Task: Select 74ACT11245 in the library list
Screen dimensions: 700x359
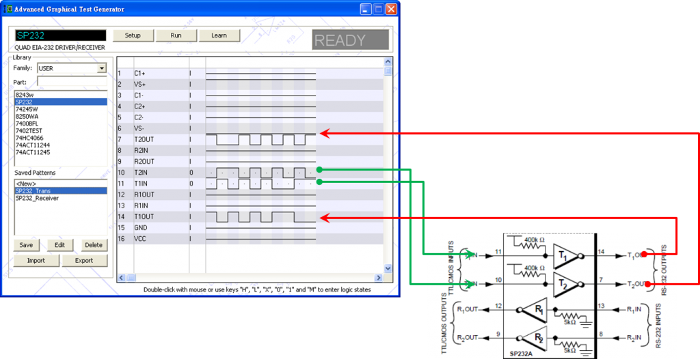Action: coord(61,152)
